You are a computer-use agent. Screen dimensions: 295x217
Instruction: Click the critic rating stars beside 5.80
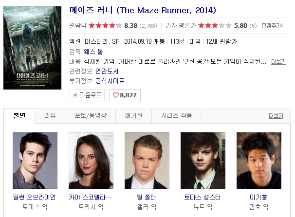coord(215,25)
